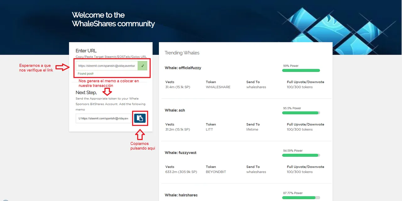
Task: Click the green checkmark verify button
Action: tap(142, 66)
